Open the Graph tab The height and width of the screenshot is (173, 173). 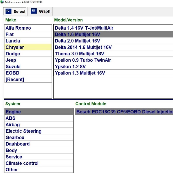point(40,11)
